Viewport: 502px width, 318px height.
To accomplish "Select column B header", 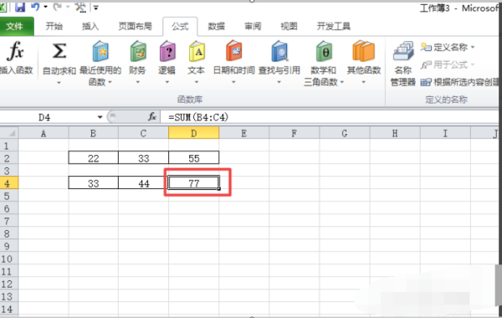I will 93,132.
